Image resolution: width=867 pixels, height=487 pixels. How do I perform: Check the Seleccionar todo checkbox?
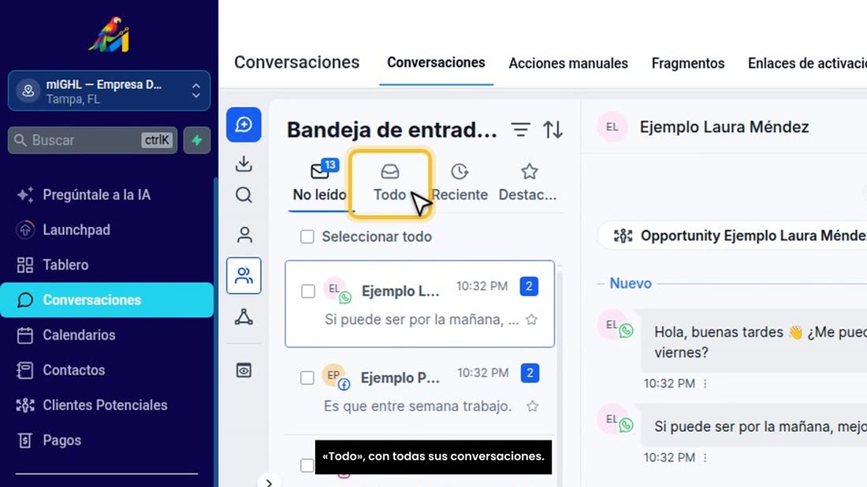pyautogui.click(x=307, y=236)
